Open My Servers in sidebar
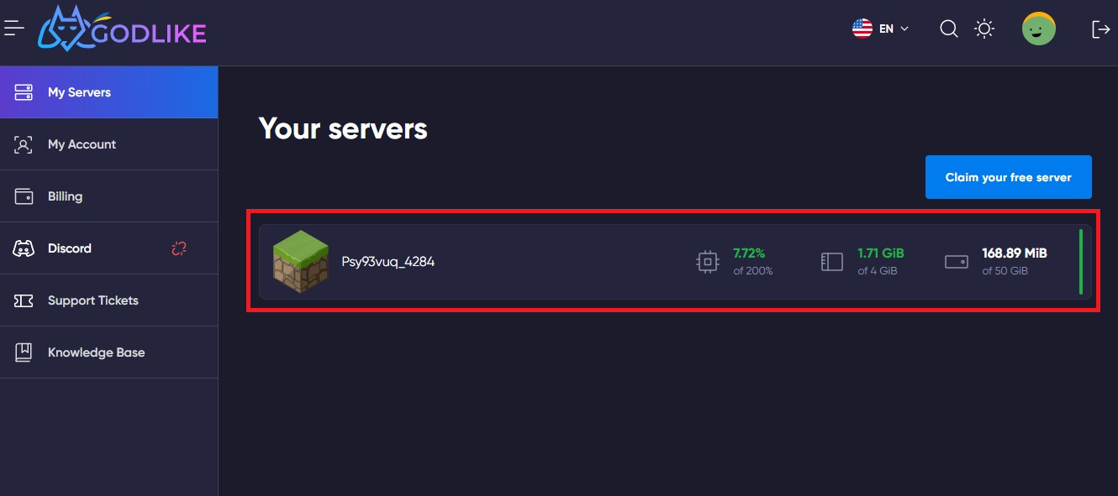 (x=109, y=92)
